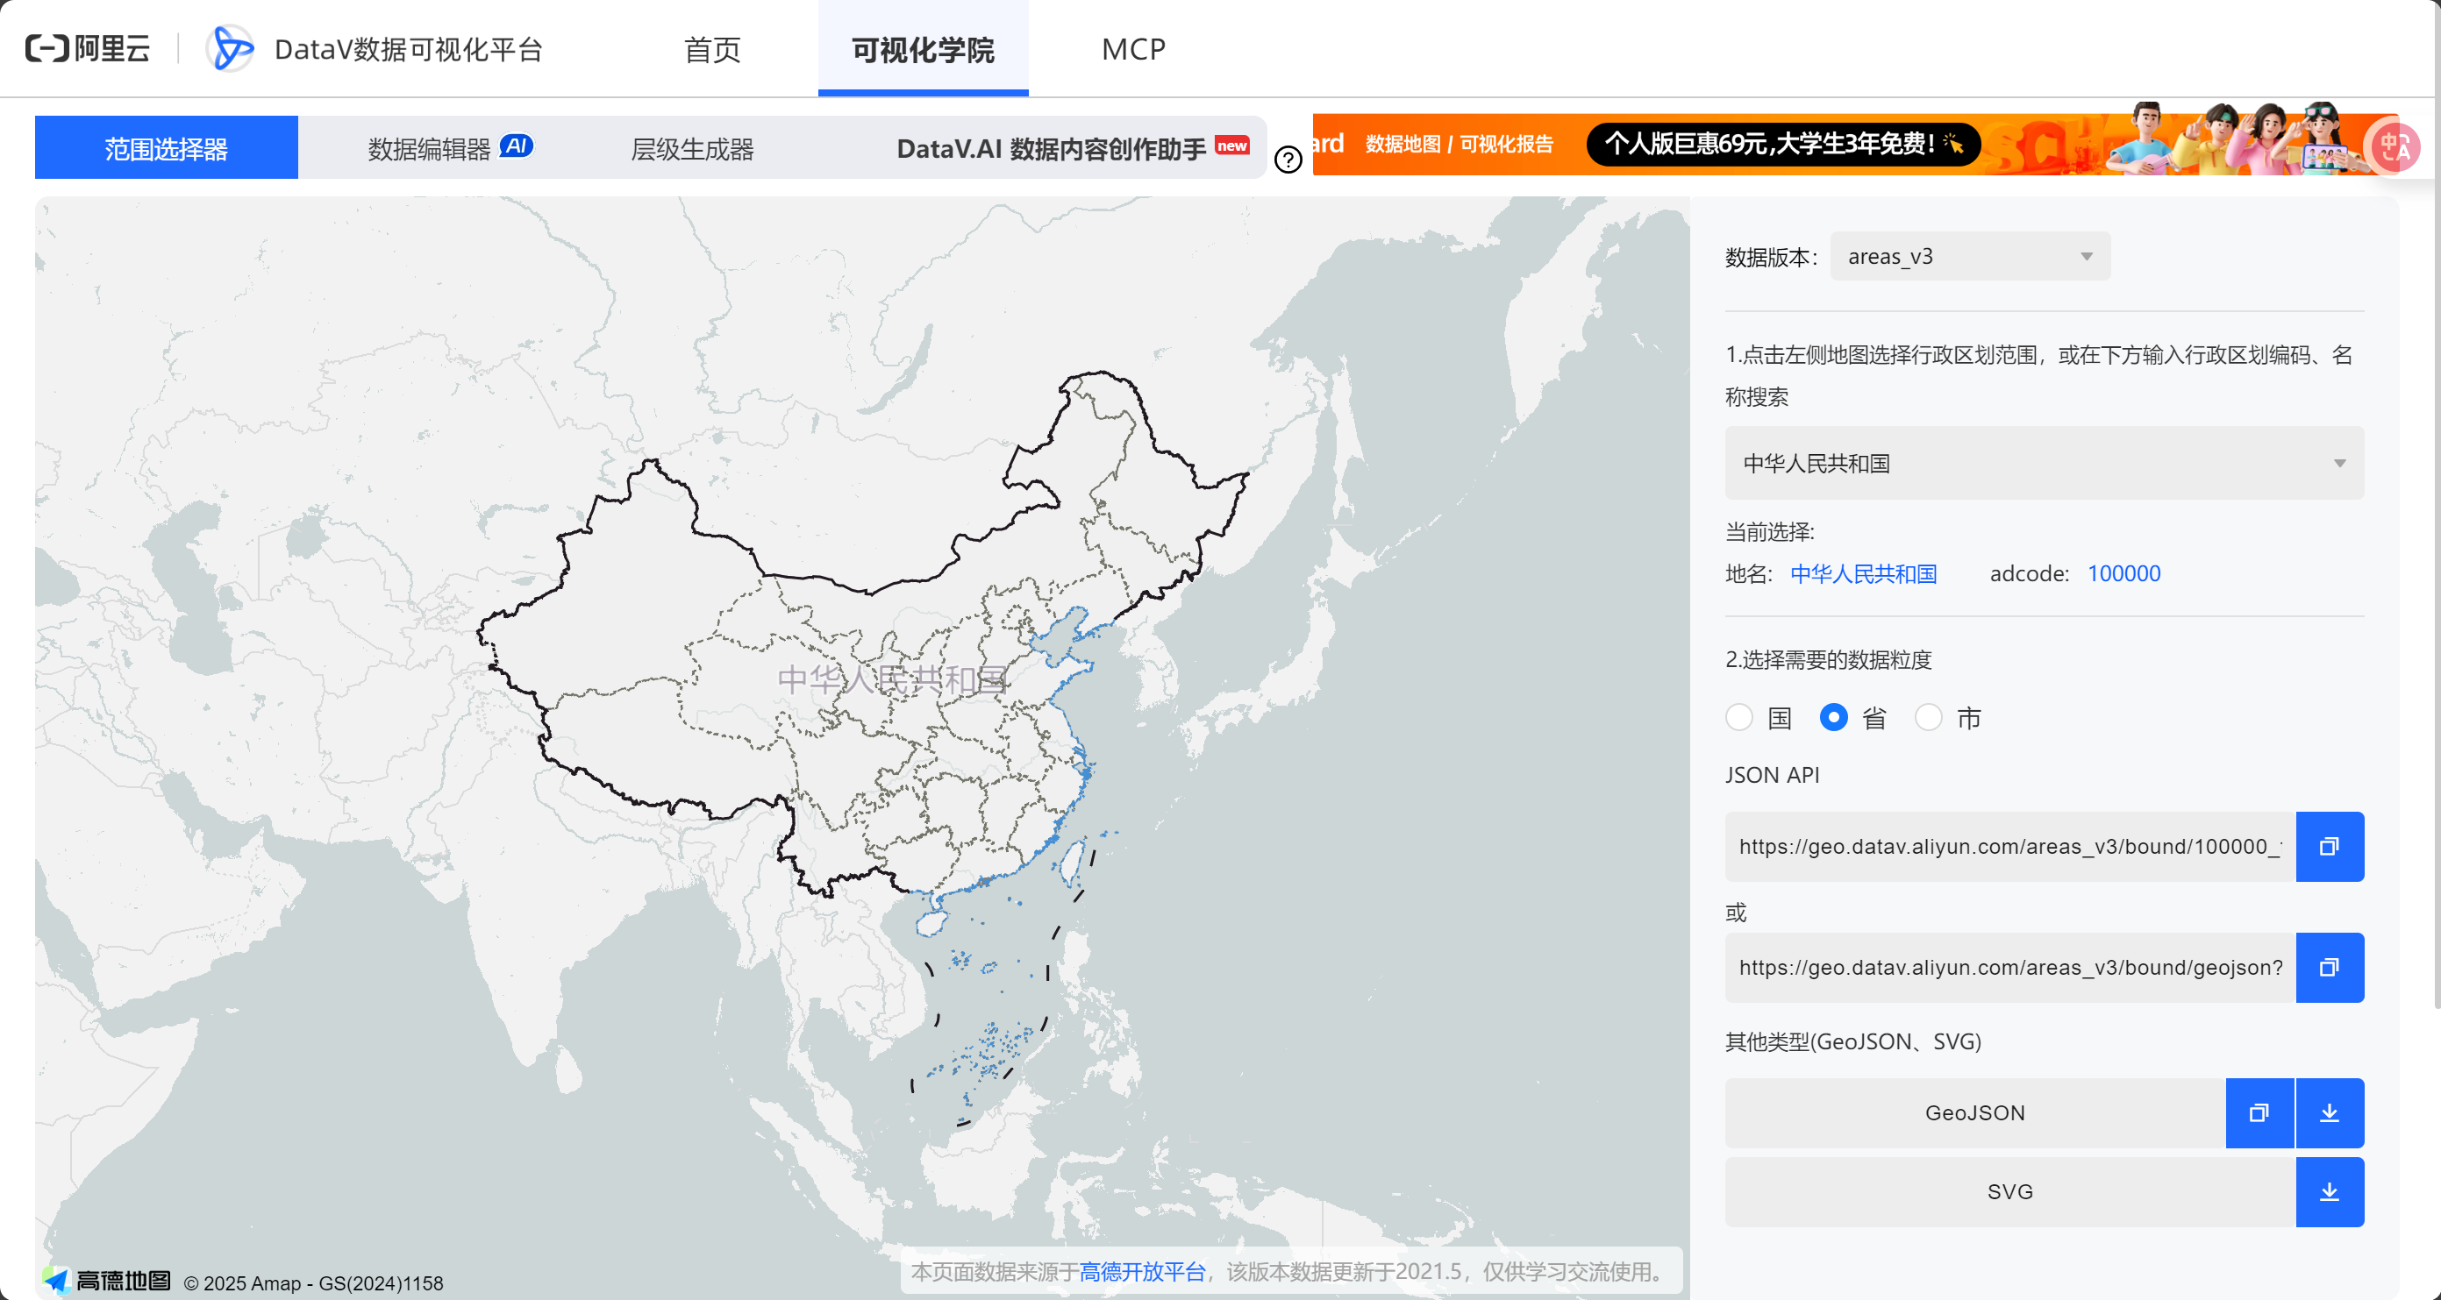Click the GeoJSON label button
The image size is (2441, 1300).
(x=1974, y=1113)
